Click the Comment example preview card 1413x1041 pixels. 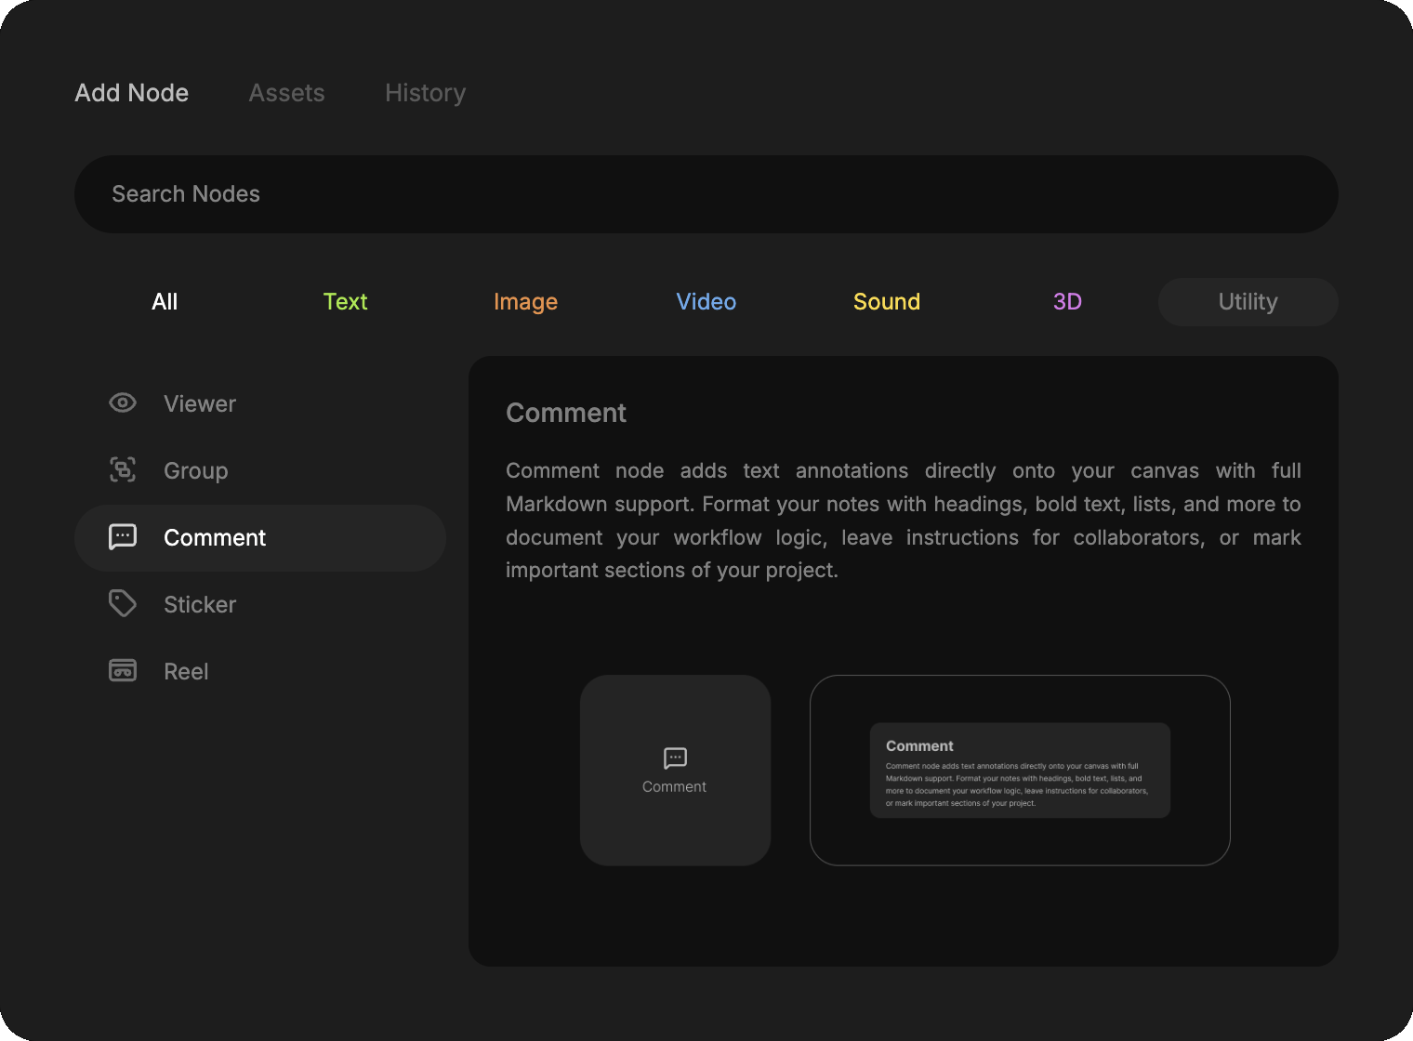(1020, 771)
